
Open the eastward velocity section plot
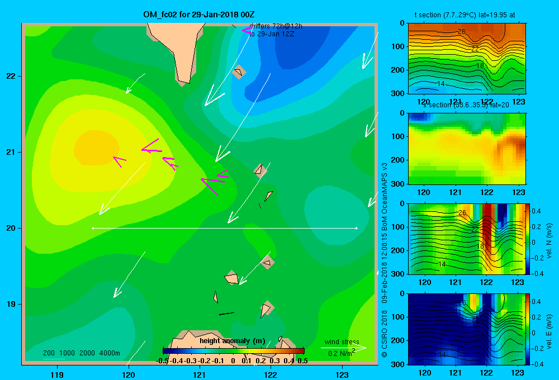coord(467,329)
